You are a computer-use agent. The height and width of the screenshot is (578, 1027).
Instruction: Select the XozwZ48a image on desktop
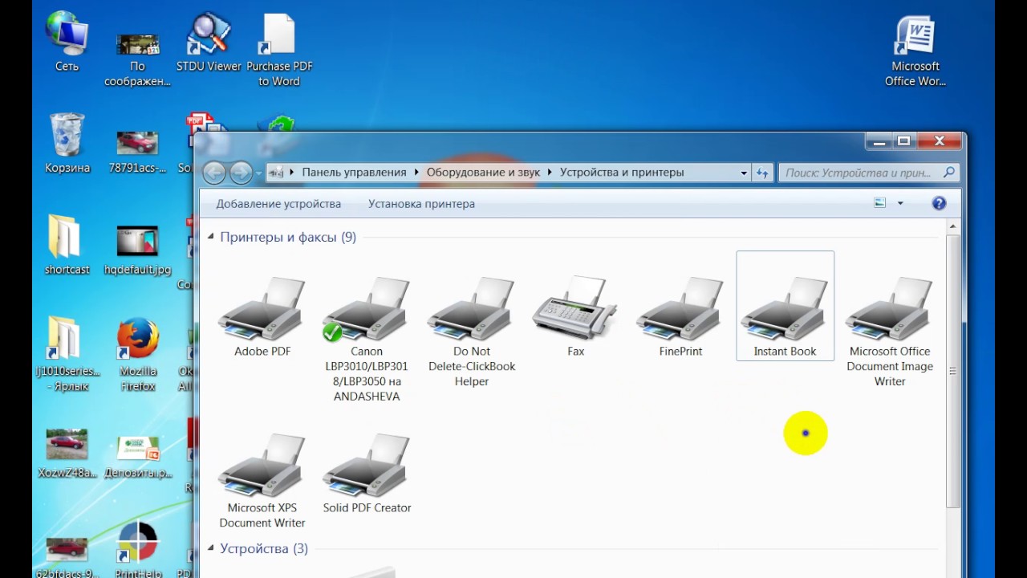tap(67, 452)
